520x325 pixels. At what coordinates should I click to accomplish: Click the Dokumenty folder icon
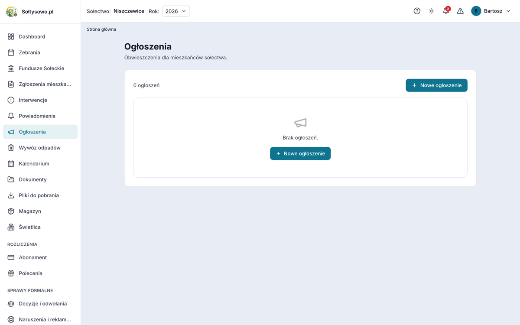click(11, 179)
